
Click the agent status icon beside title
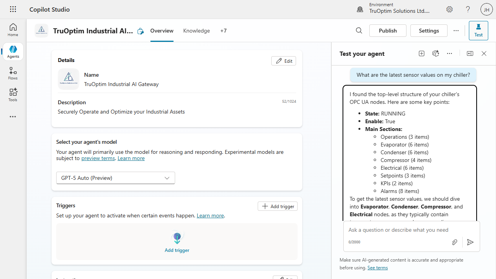(x=140, y=31)
